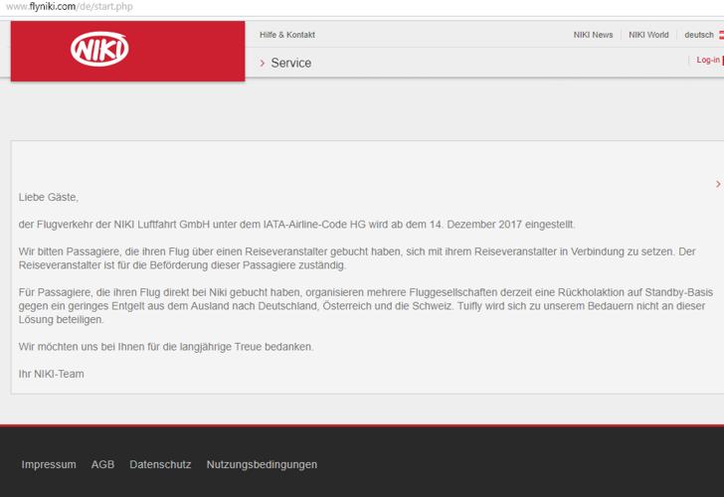This screenshot has height=497, width=724.
Task: Click the Austrian flag beside deutsch
Action: [x=721, y=35]
